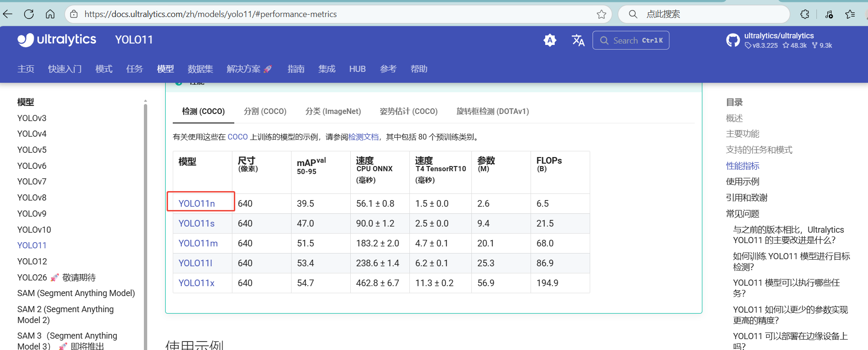This screenshot has height=350, width=868.
Task: Open the YOLO11m model link in the table
Action: pyautogui.click(x=198, y=243)
